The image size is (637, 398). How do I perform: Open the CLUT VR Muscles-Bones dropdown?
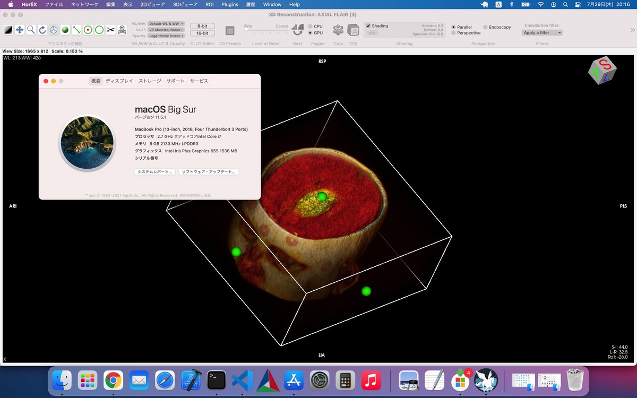[x=166, y=30]
